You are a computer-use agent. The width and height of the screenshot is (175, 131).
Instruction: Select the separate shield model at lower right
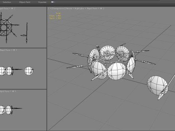tap(157, 85)
